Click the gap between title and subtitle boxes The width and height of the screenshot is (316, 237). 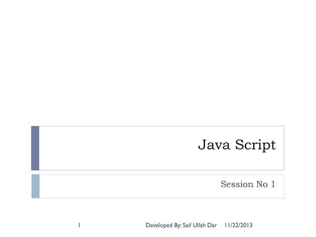tap(158, 172)
